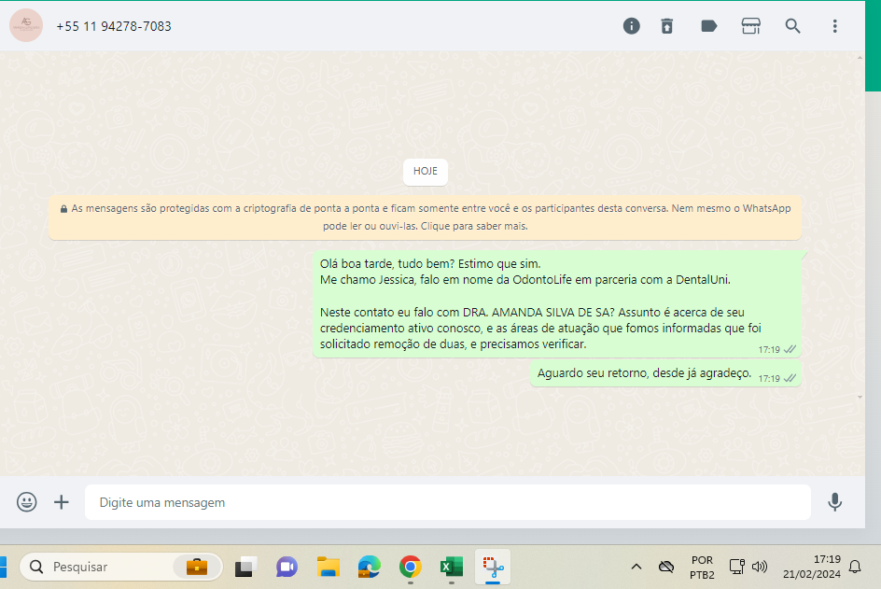Click the HOJE date badge
This screenshot has width=881, height=589.
pos(426,172)
